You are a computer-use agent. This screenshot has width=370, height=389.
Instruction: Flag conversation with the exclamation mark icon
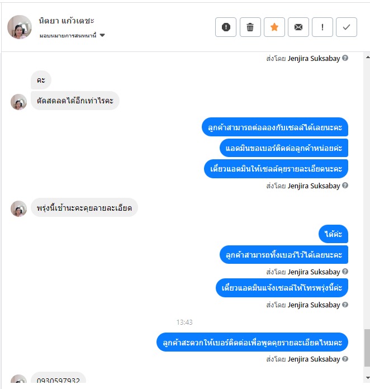322,27
